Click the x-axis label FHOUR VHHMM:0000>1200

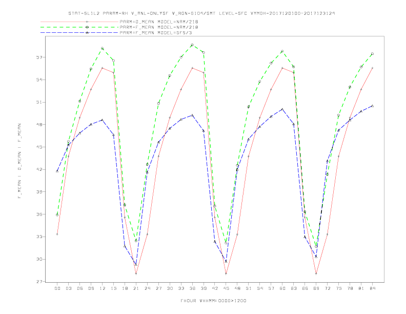[x=213, y=301]
